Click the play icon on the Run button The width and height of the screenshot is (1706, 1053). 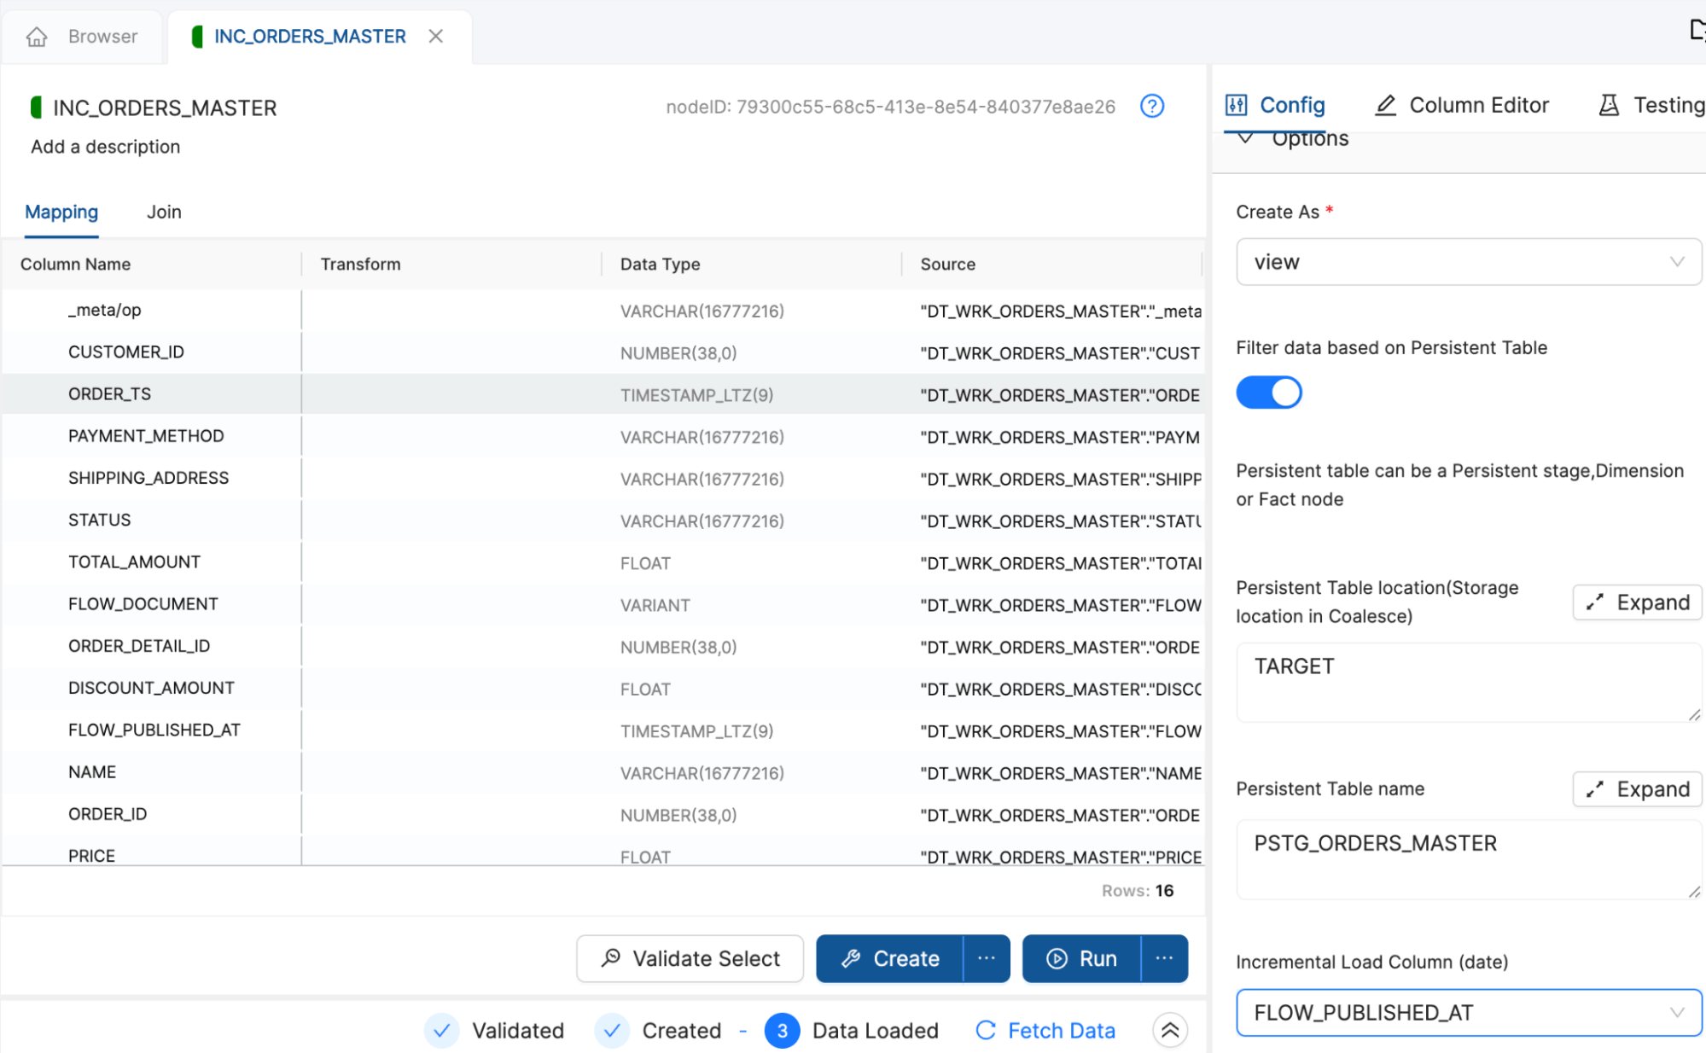click(x=1056, y=958)
